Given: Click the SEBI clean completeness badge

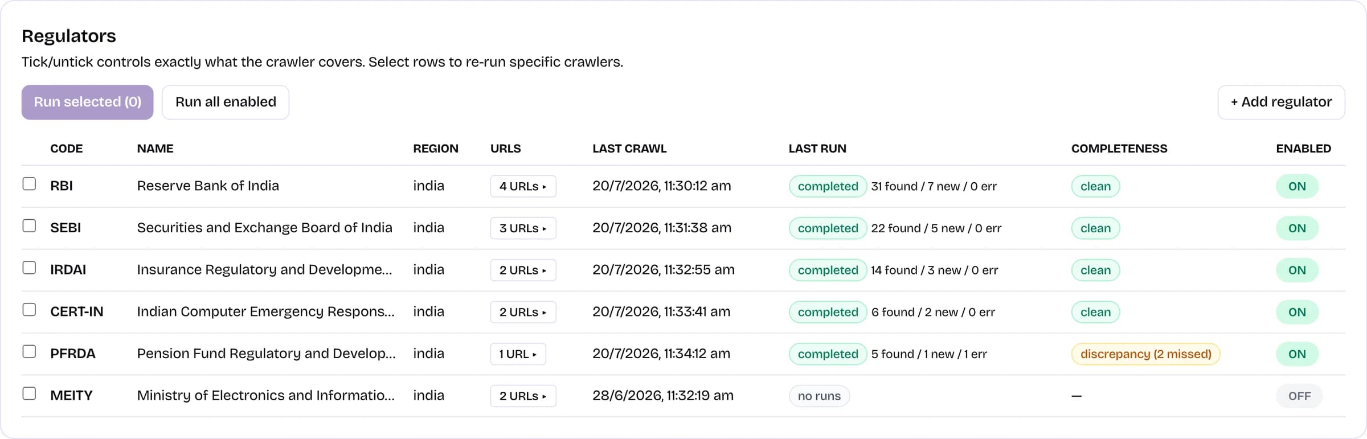Looking at the screenshot, I should [1095, 228].
